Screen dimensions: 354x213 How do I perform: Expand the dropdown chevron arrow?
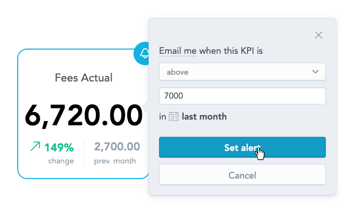(315, 72)
